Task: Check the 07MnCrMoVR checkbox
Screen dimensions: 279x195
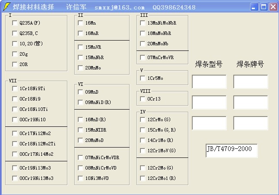Action: click(143, 57)
